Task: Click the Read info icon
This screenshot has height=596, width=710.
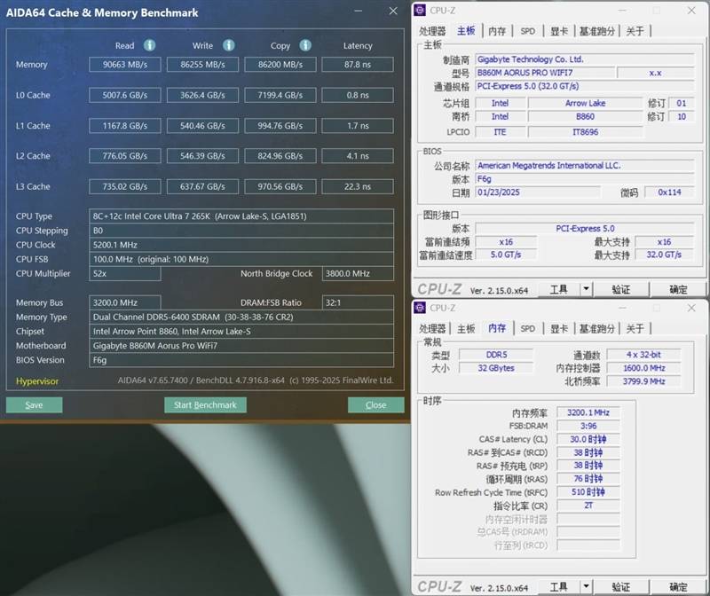Action: tap(149, 45)
